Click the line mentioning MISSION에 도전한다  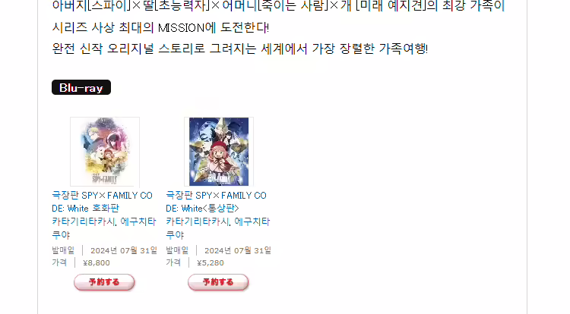click(x=160, y=27)
